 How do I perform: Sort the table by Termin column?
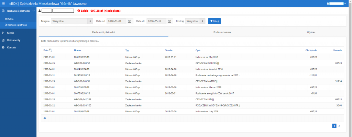168,50
